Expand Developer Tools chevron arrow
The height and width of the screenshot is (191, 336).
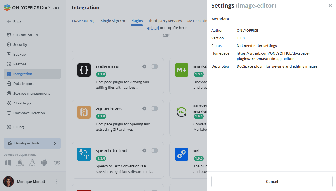point(55,143)
